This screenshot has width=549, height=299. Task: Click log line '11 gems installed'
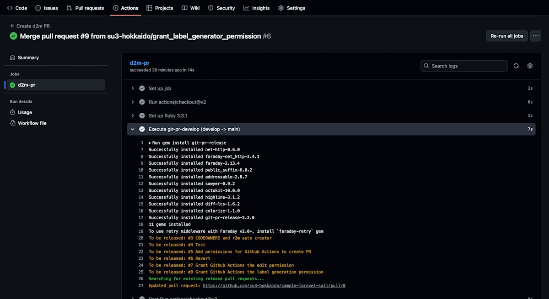pos(170,225)
